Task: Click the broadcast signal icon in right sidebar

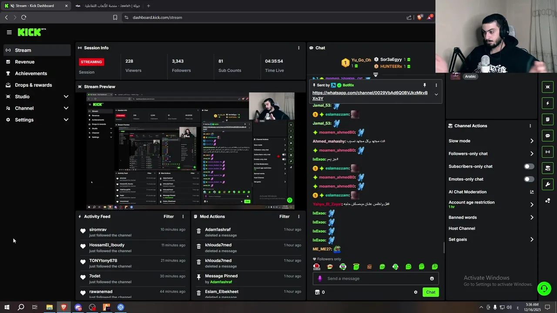Action: click(548, 152)
